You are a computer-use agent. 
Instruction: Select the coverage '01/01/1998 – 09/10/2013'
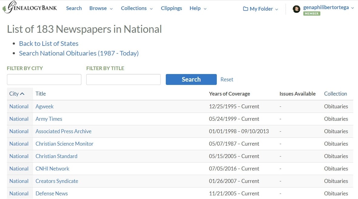239,131
